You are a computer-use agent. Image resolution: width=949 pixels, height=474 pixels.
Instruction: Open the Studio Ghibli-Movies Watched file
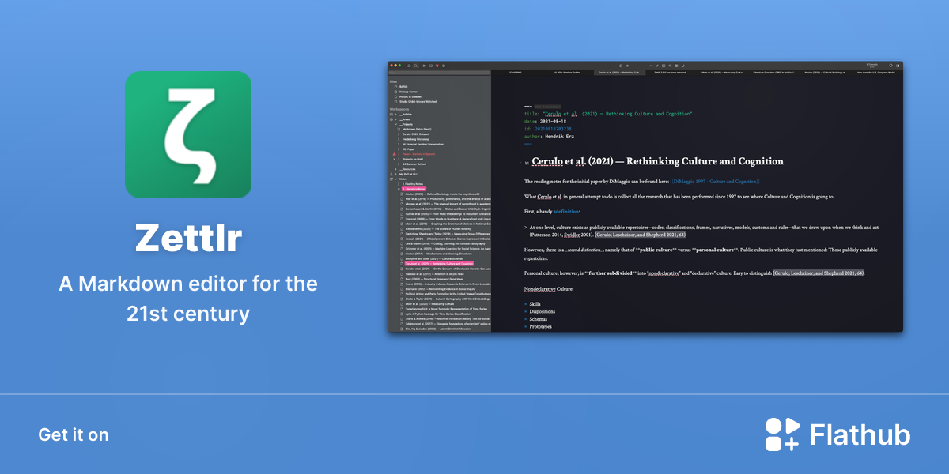coord(418,102)
